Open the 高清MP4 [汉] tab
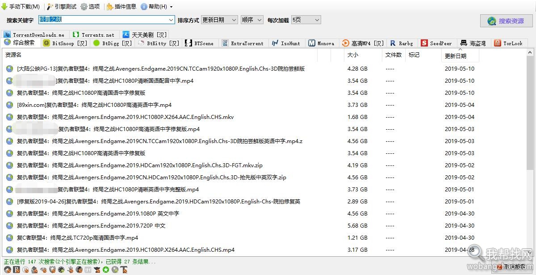 [363, 43]
